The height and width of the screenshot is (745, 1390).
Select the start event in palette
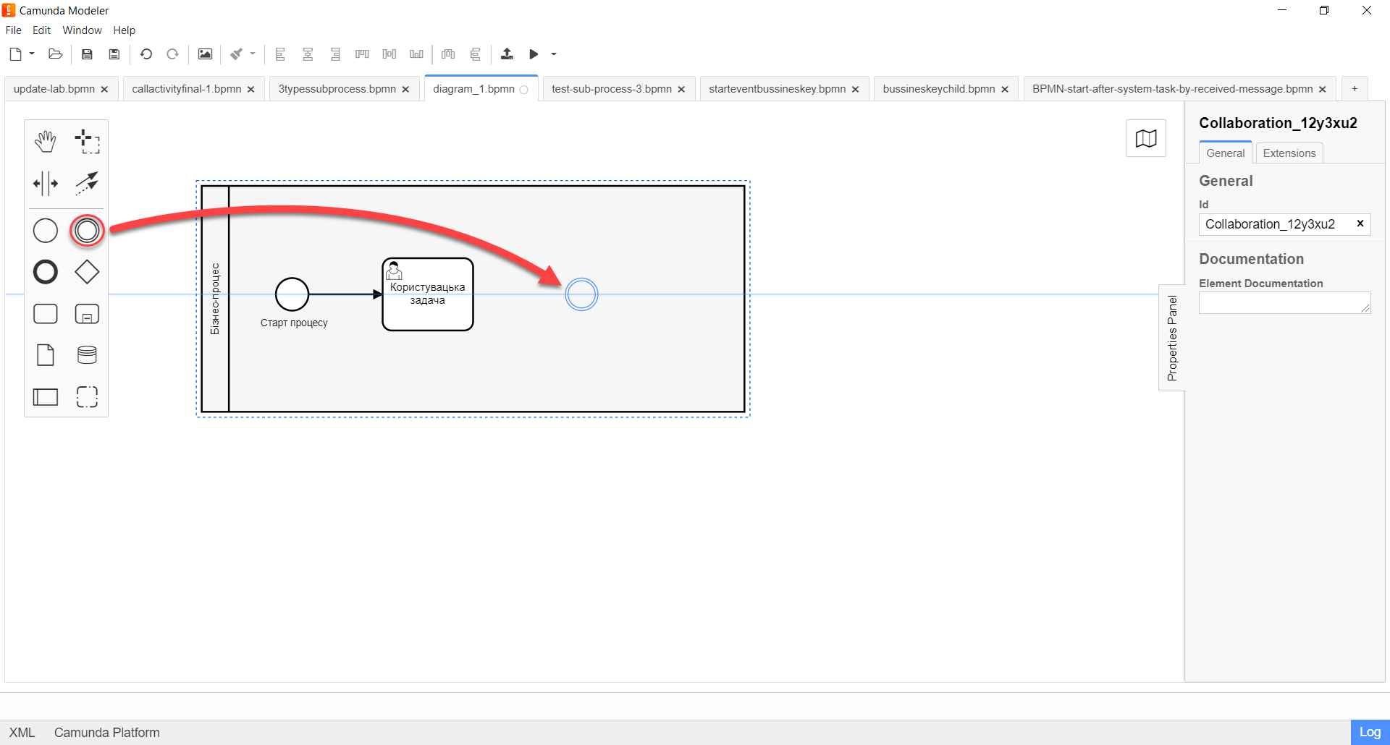[x=46, y=231]
